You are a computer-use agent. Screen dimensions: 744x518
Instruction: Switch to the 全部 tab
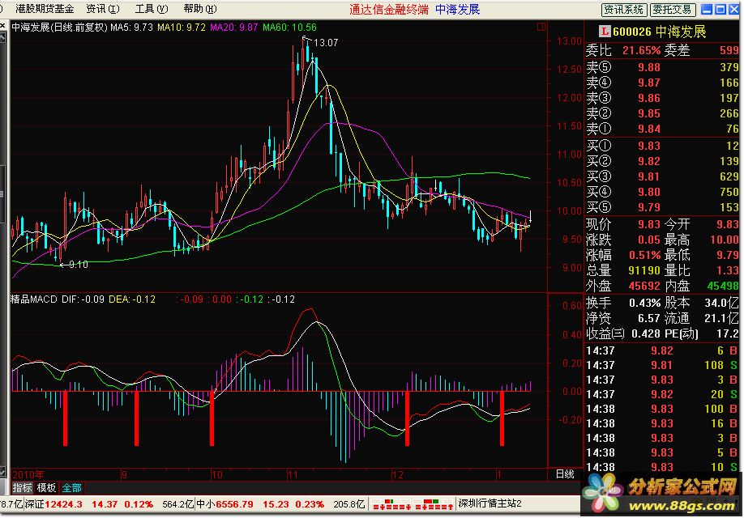point(71,488)
